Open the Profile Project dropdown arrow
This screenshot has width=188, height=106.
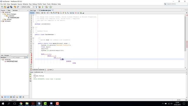pyautogui.click(x=52, y=7)
